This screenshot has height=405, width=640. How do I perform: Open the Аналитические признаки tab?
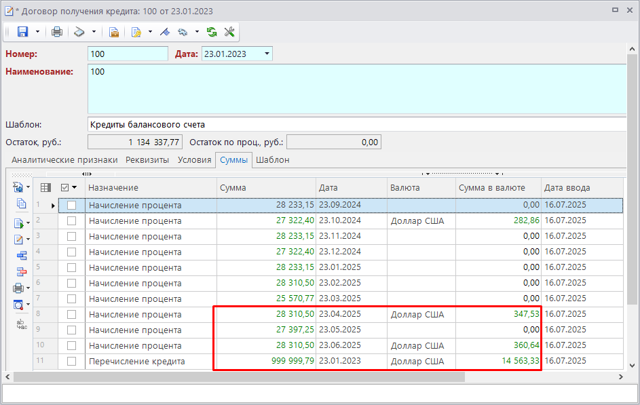(x=65, y=160)
